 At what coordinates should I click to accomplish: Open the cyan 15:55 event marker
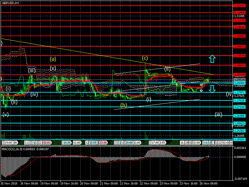(x=93, y=143)
